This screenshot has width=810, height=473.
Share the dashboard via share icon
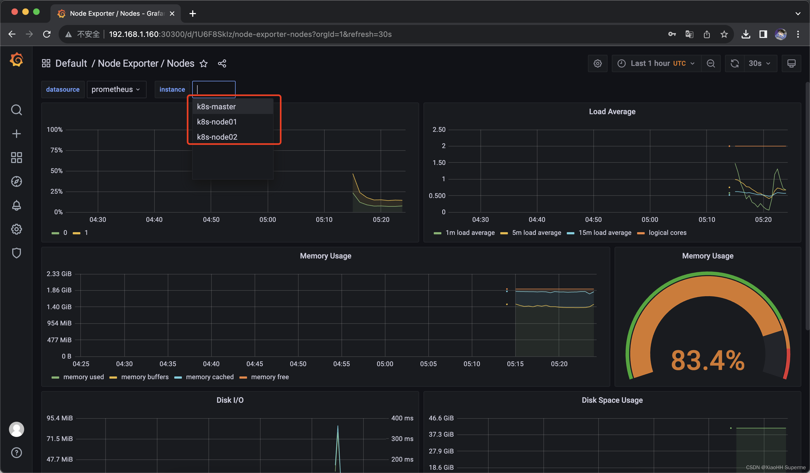222,63
